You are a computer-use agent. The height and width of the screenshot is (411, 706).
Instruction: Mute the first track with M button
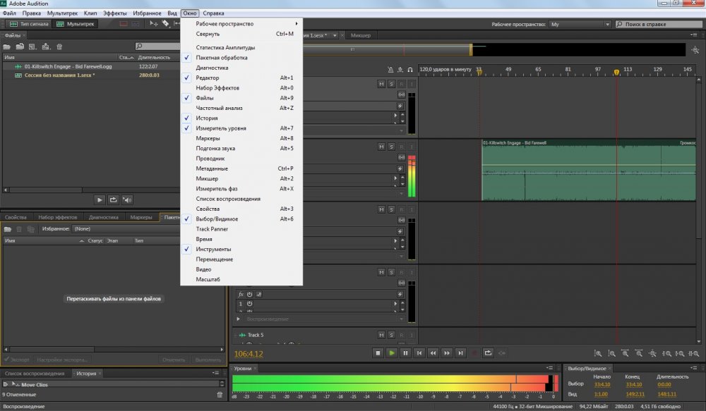click(381, 84)
